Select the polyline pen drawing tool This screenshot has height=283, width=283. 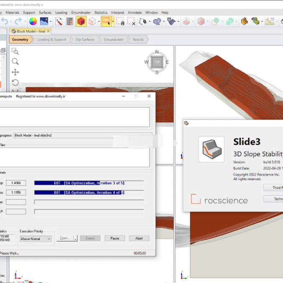[143, 21]
